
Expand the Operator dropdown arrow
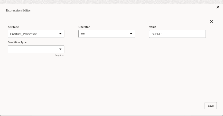[131, 34]
